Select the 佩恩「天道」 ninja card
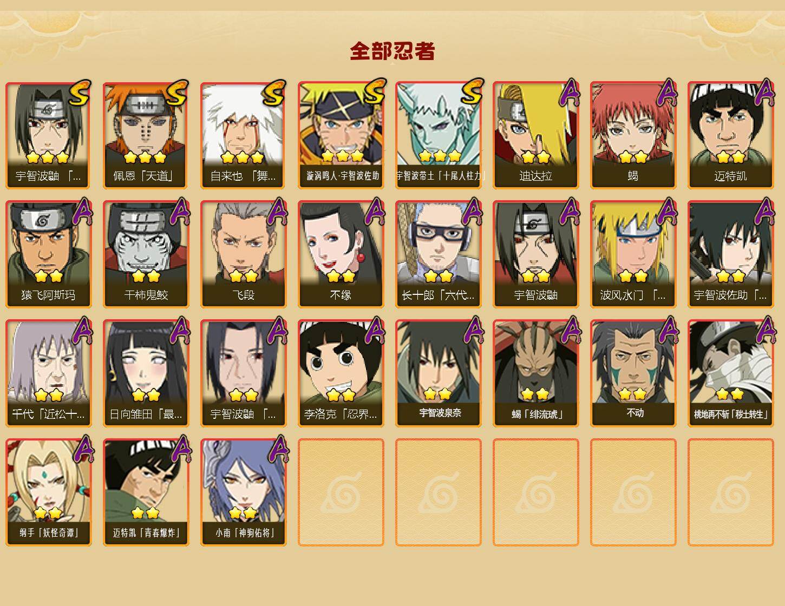Image resolution: width=785 pixels, height=606 pixels. point(146,135)
